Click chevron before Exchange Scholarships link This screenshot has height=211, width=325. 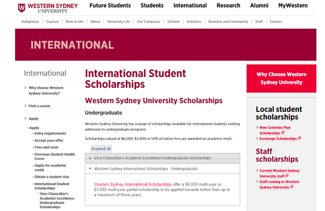tap(257, 138)
